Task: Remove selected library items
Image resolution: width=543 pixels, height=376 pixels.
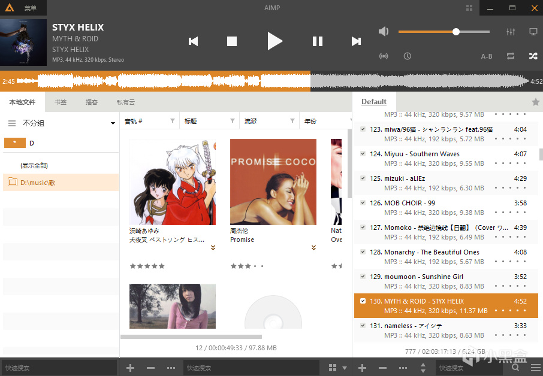Action: (150, 368)
